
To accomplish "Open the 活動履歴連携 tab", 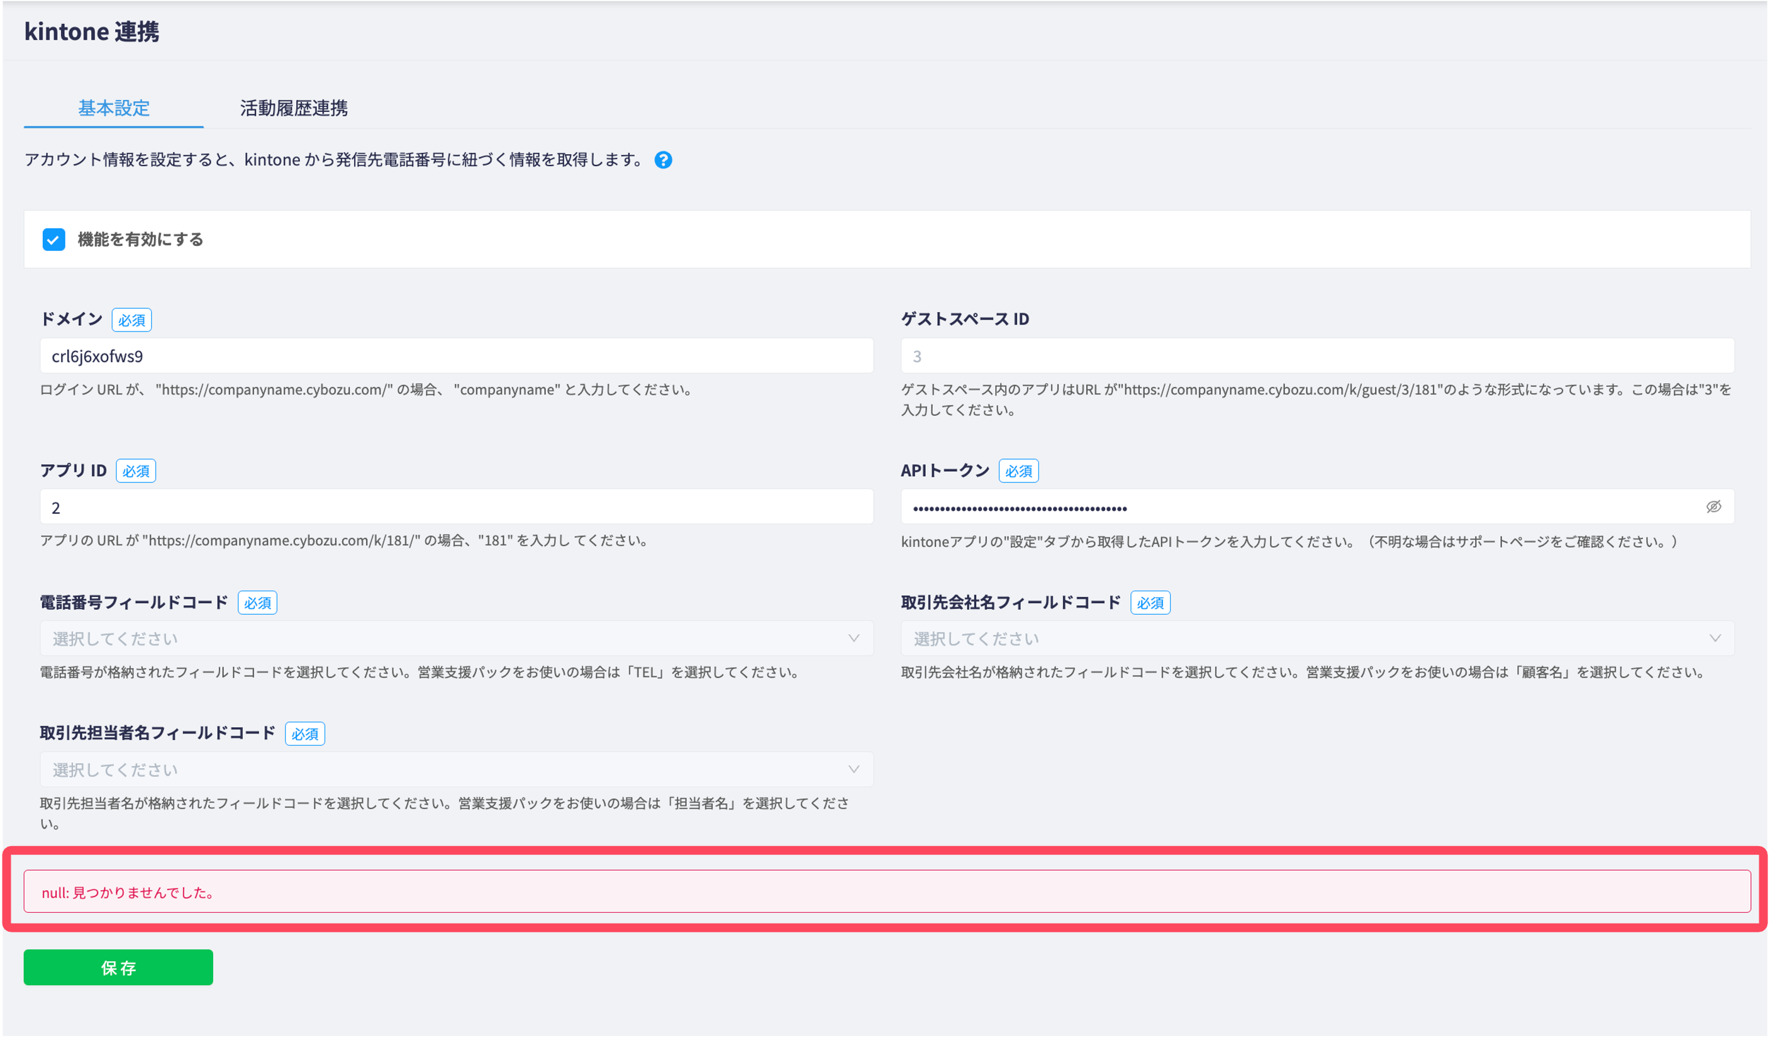I will 294,108.
